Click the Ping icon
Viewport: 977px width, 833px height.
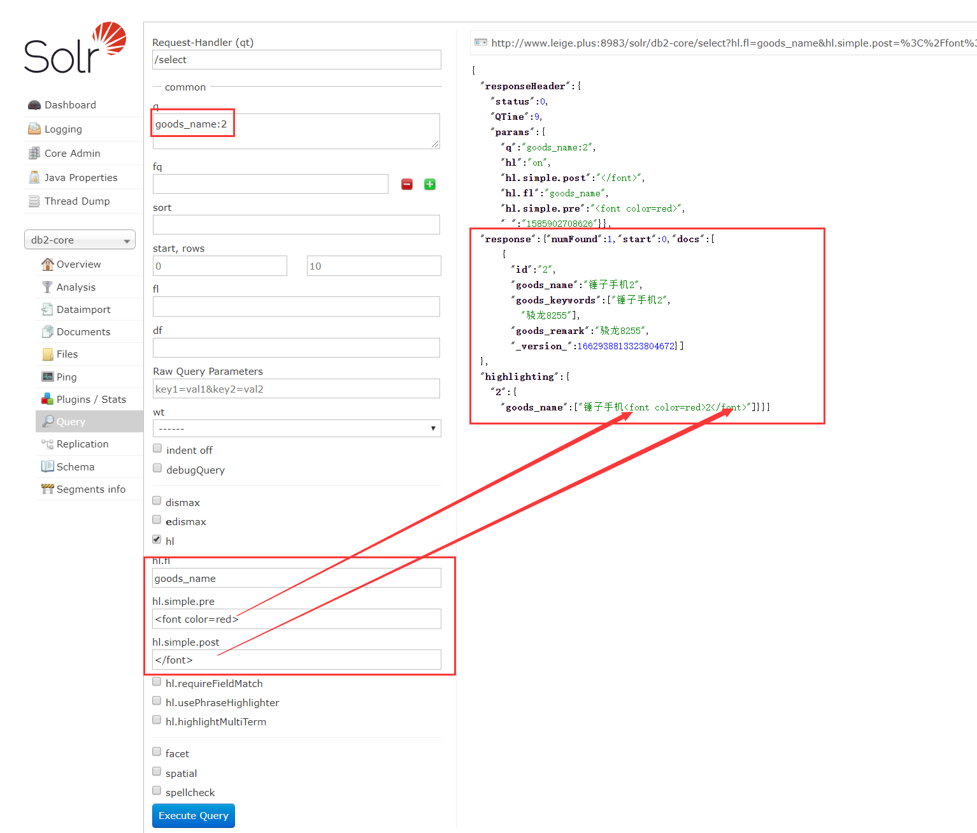coord(47,377)
